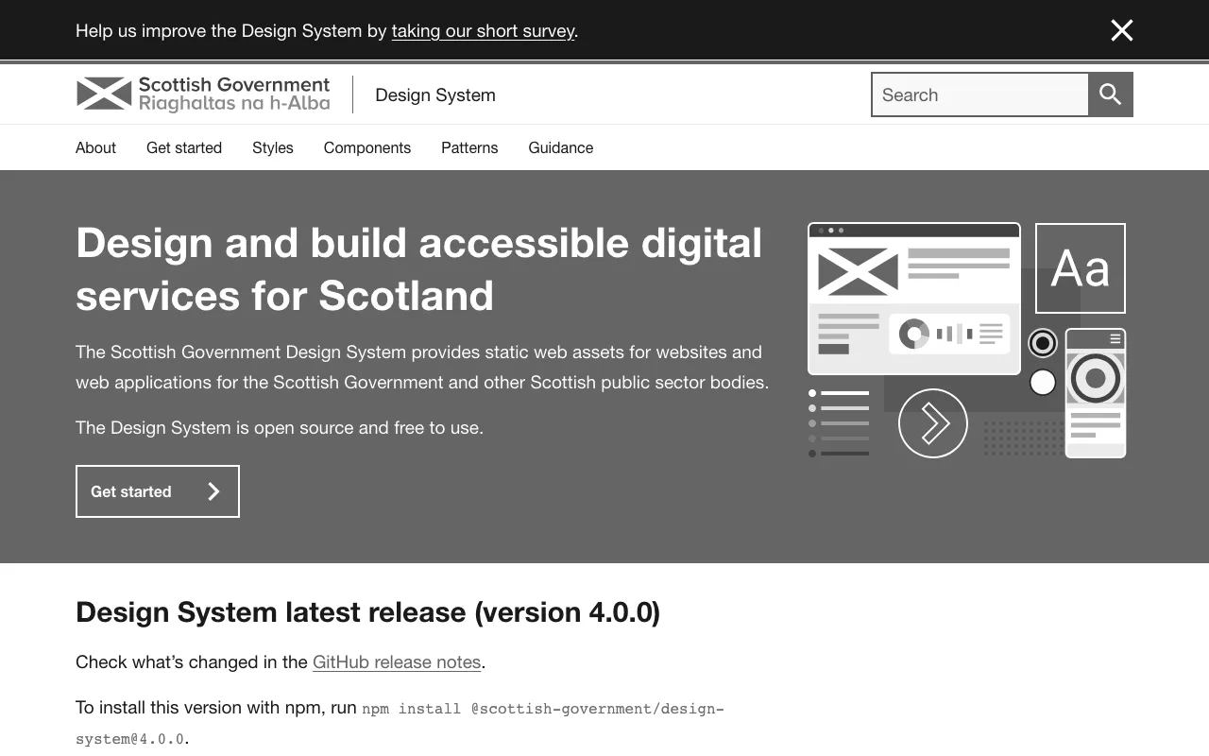Screen dimensions: 1209x756
Task: Click the empty radio button illustration
Action: pyautogui.click(x=1043, y=382)
